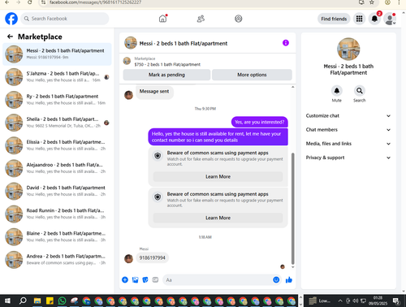Viewport: 406px width, 307px height.
Task: Go back using the Marketplace back arrow
Action: point(10,37)
